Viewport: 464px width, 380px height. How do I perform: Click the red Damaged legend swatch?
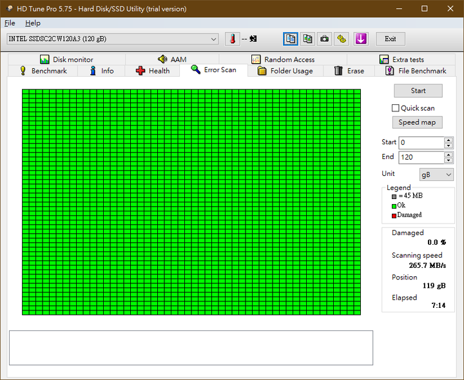click(394, 216)
